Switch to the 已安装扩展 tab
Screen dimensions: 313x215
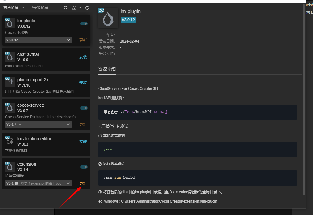click(39, 8)
